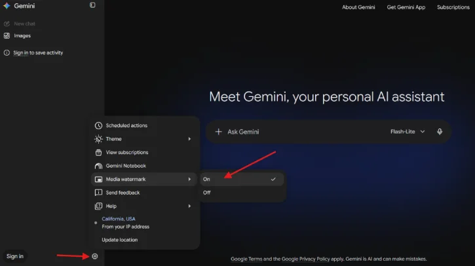475x266 pixels.
Task: Open the Images icon in the sidebar
Action: [x=7, y=36]
